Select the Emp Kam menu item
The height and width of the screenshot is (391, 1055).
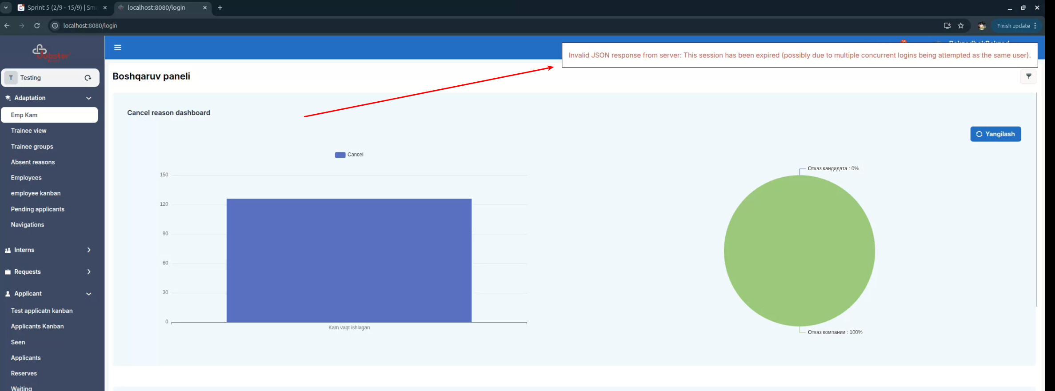49,115
